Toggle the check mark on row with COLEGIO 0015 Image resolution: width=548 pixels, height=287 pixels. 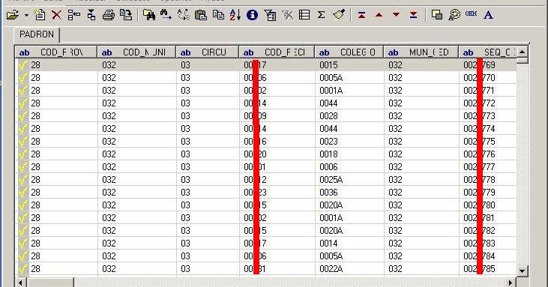click(x=23, y=65)
